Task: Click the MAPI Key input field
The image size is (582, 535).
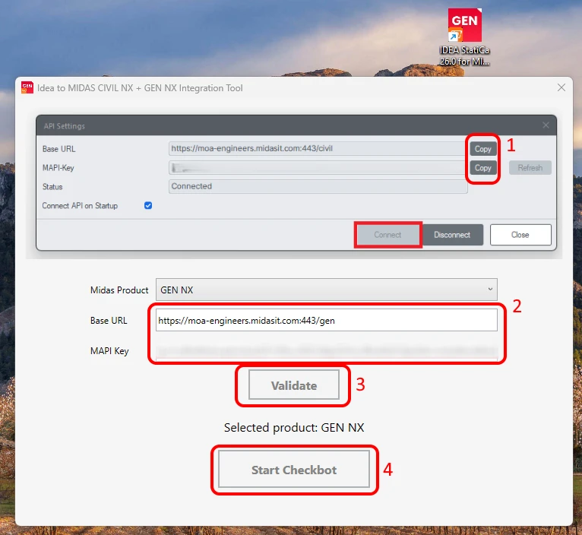Action: 326,350
